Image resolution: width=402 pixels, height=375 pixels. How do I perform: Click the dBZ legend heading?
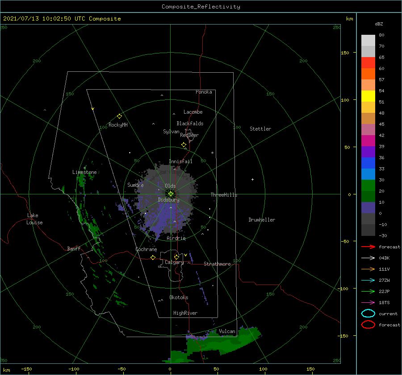point(379,24)
